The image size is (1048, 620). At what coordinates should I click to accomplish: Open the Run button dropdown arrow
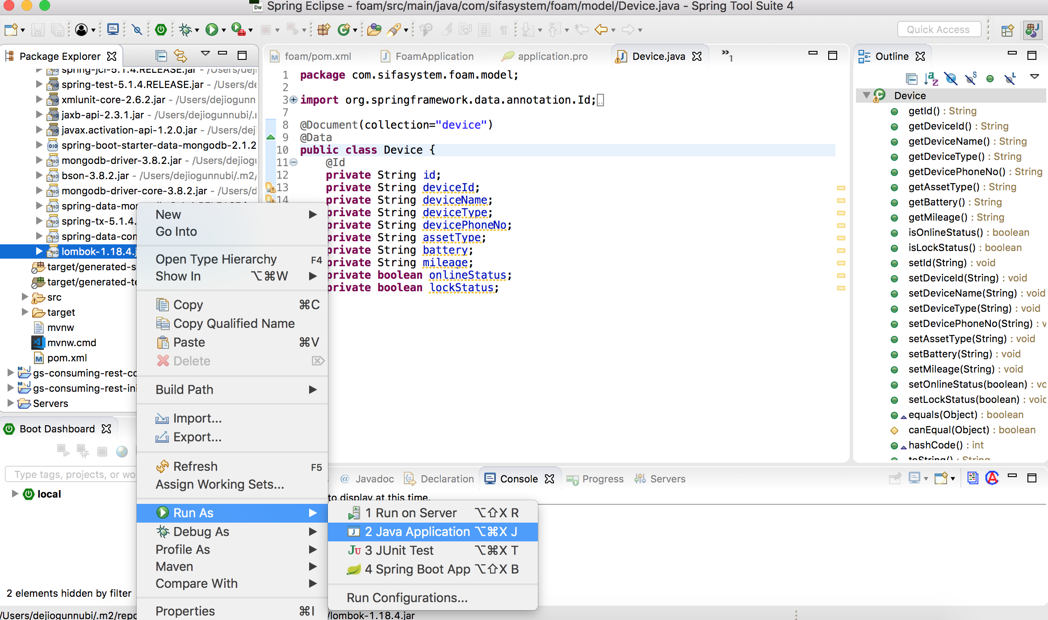pyautogui.click(x=224, y=30)
